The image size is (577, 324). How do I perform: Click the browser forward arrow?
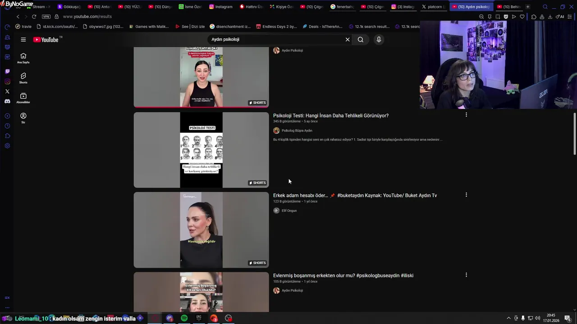[x=26, y=17]
